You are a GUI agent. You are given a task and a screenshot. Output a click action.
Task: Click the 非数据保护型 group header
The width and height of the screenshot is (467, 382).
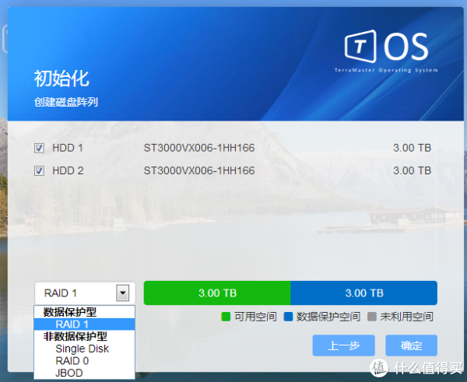75,337
